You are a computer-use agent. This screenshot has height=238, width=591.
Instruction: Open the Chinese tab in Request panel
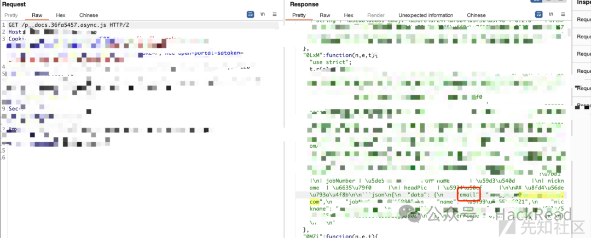[89, 15]
